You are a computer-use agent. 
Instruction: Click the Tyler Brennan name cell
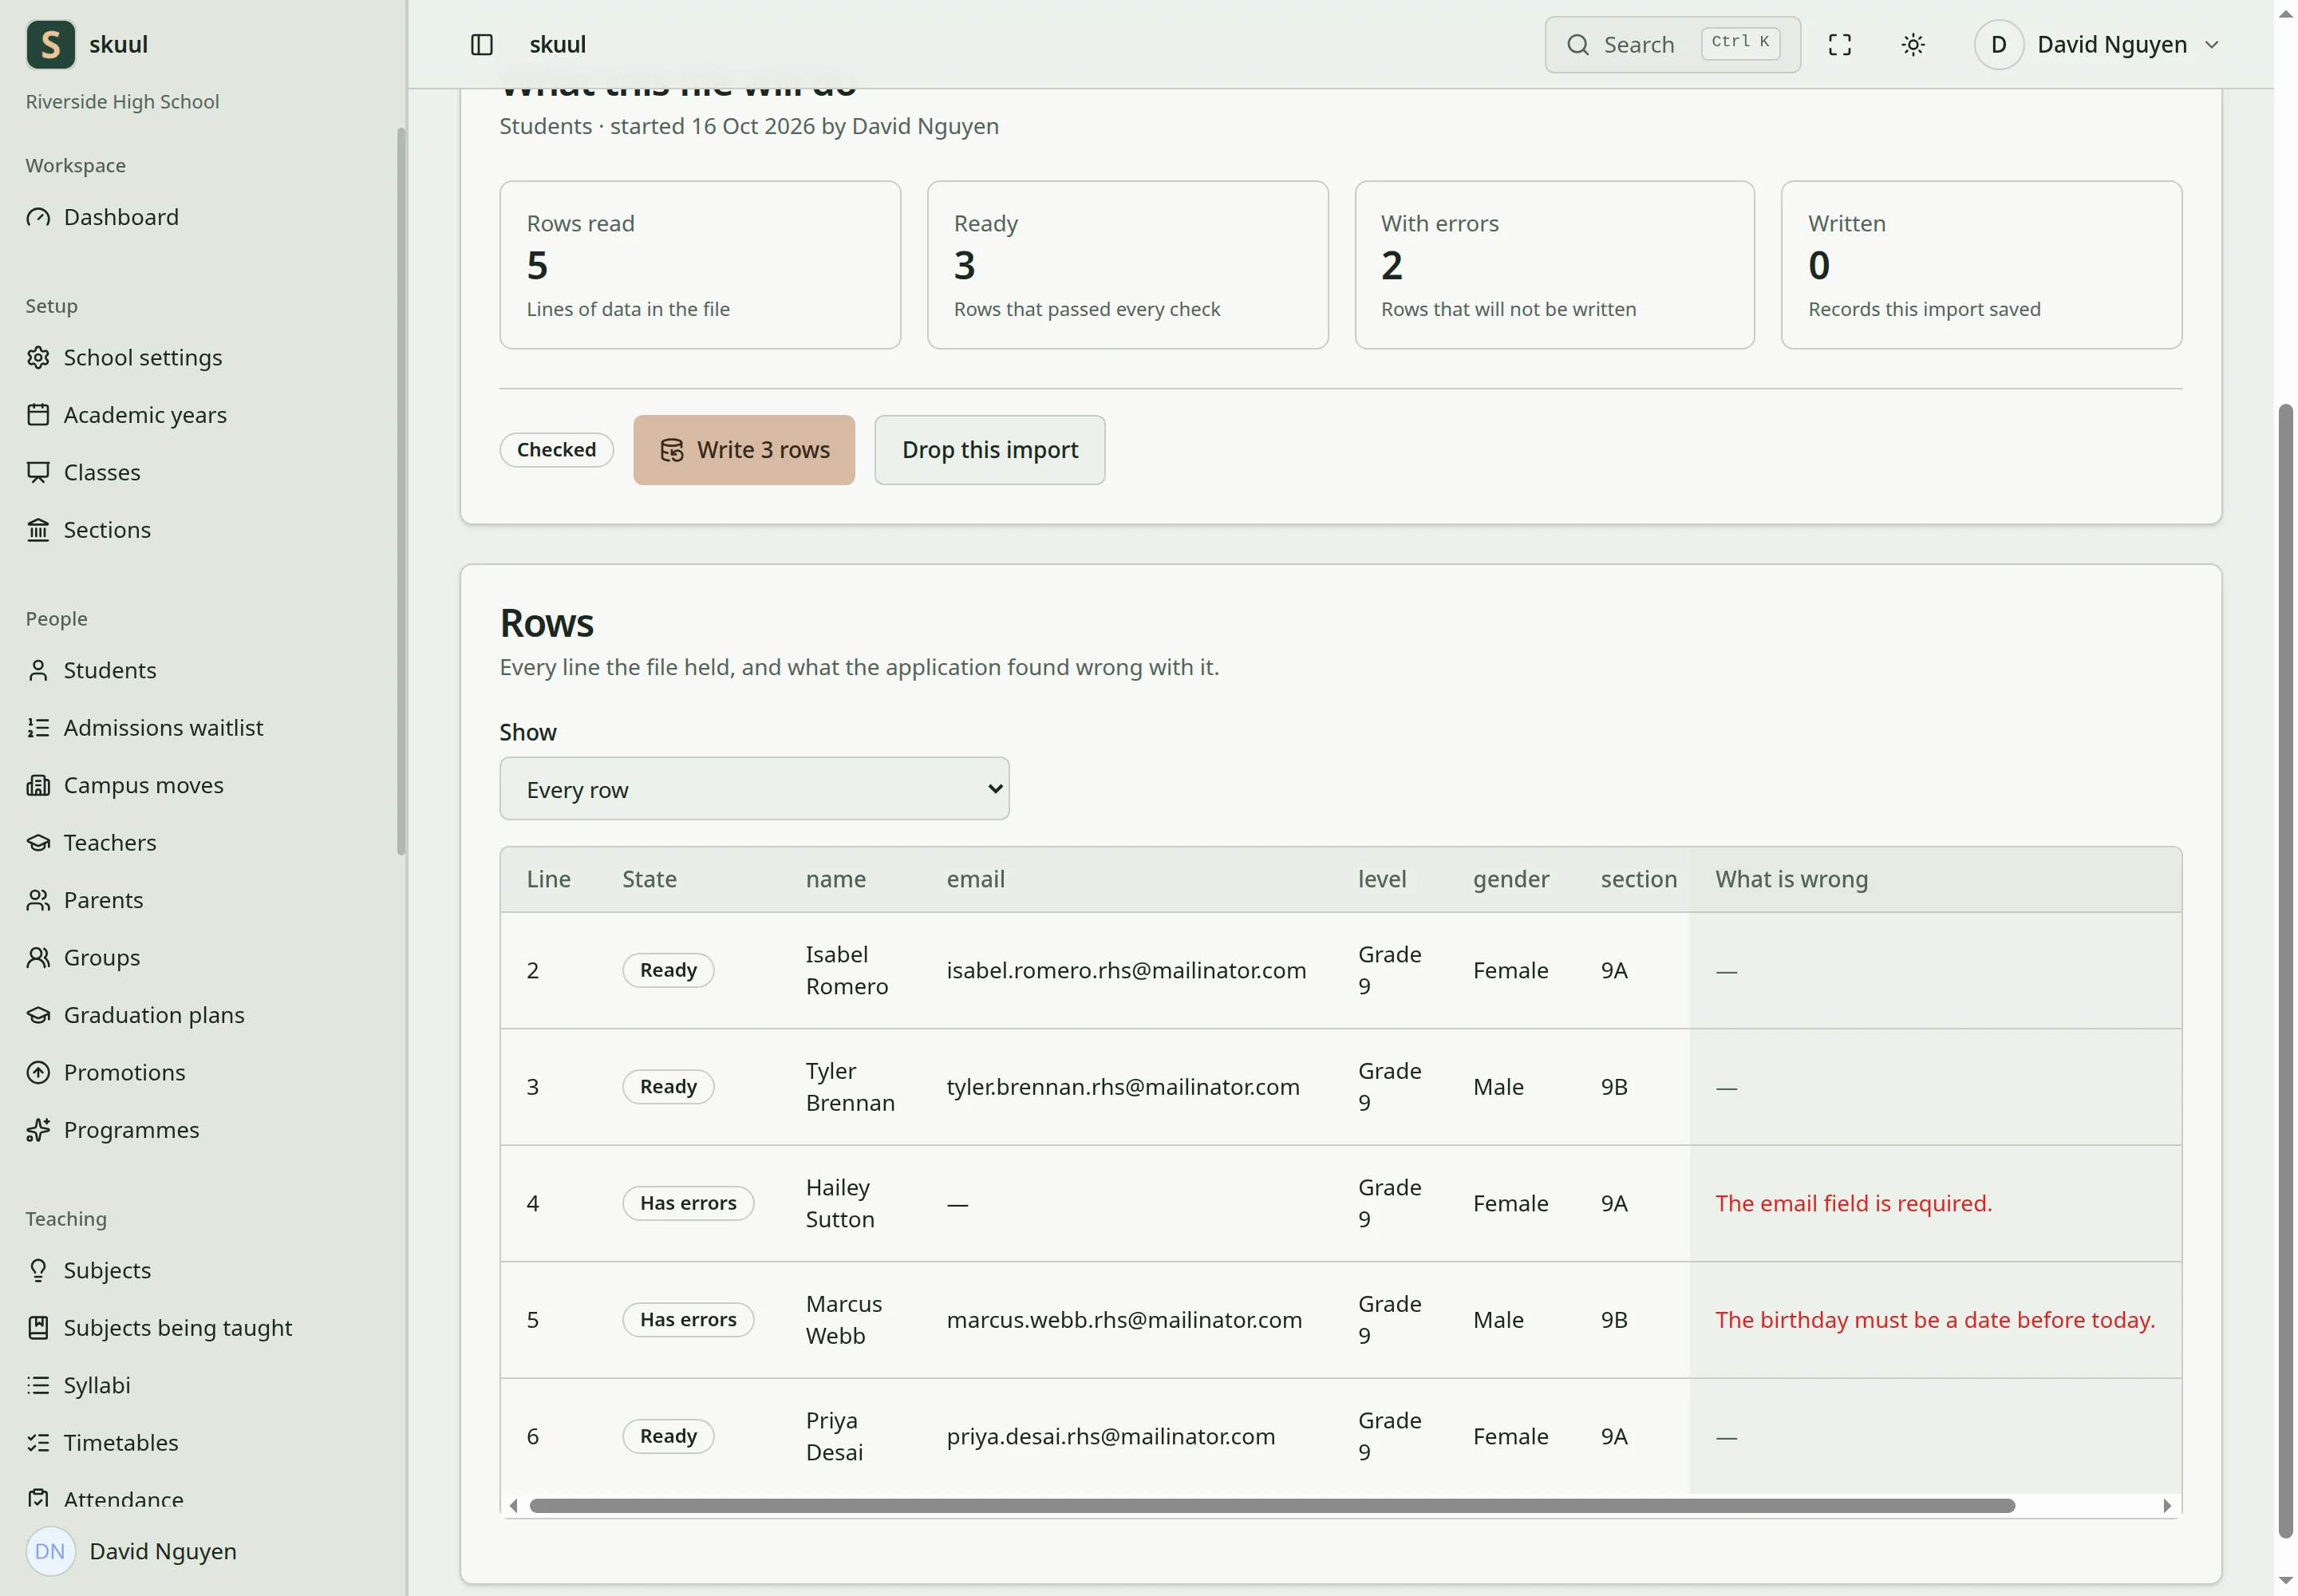(850, 1087)
